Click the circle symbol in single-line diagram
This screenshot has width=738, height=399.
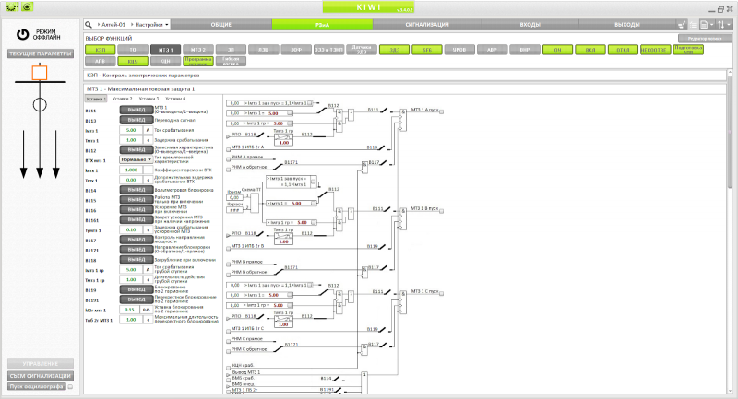[x=40, y=104]
